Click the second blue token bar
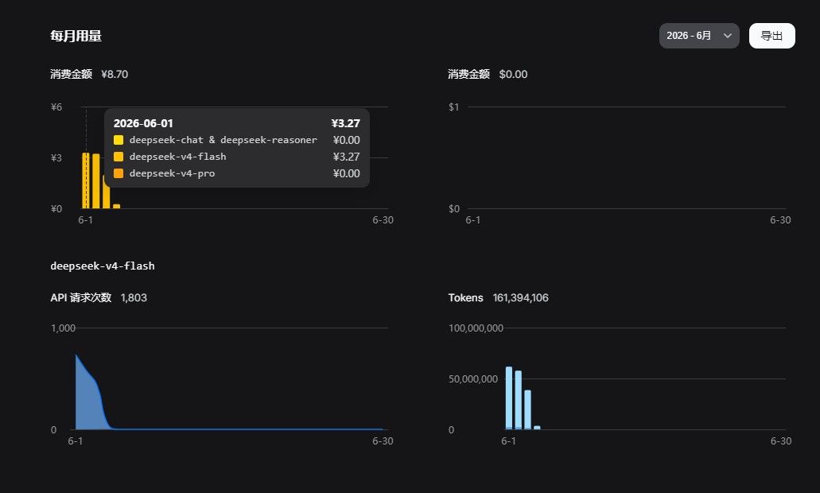The image size is (820, 493). 519,400
